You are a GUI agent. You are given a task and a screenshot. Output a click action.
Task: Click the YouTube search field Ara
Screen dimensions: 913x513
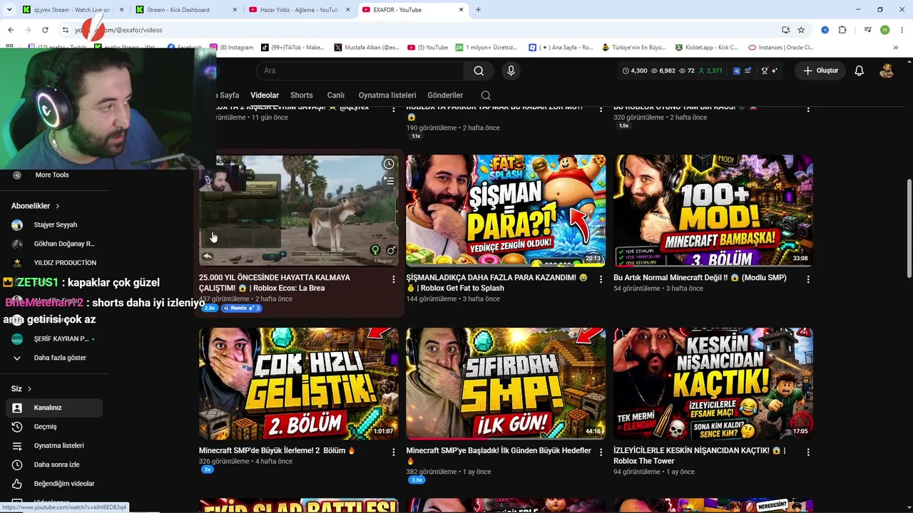[x=360, y=71]
